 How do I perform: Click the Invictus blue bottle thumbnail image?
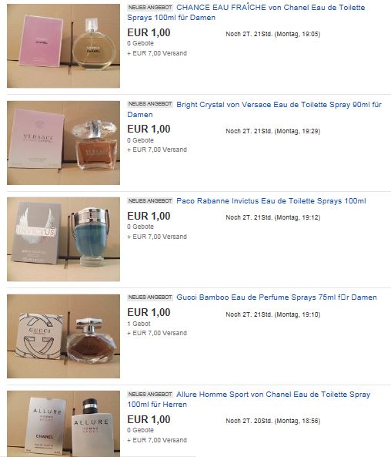pos(63,239)
